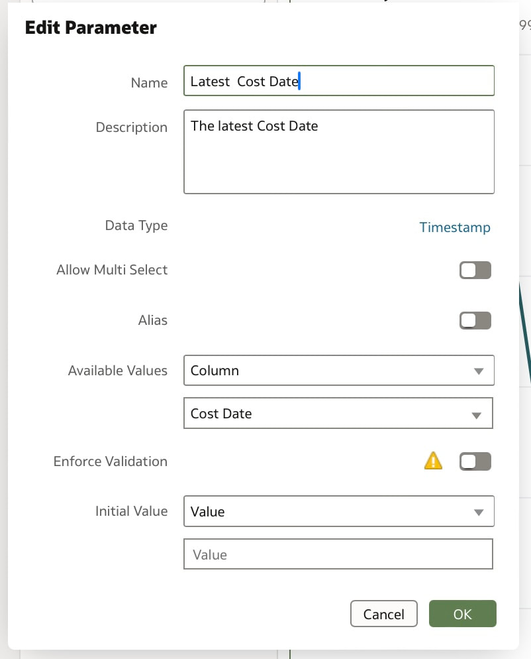531x659 pixels.
Task: Click the Data Type label
Action: (136, 225)
